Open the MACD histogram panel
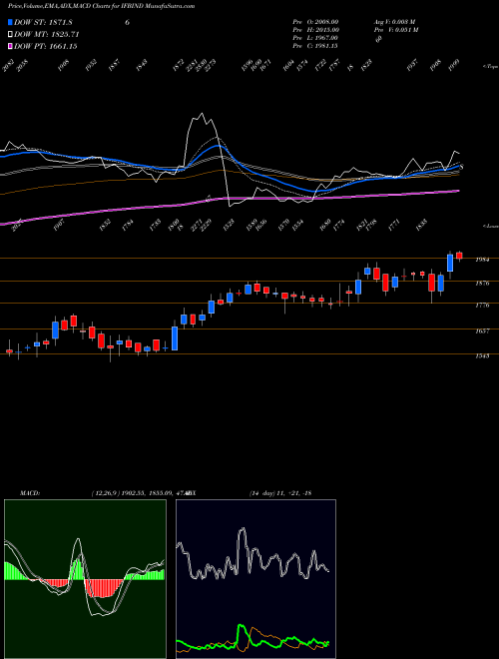 (85, 579)
